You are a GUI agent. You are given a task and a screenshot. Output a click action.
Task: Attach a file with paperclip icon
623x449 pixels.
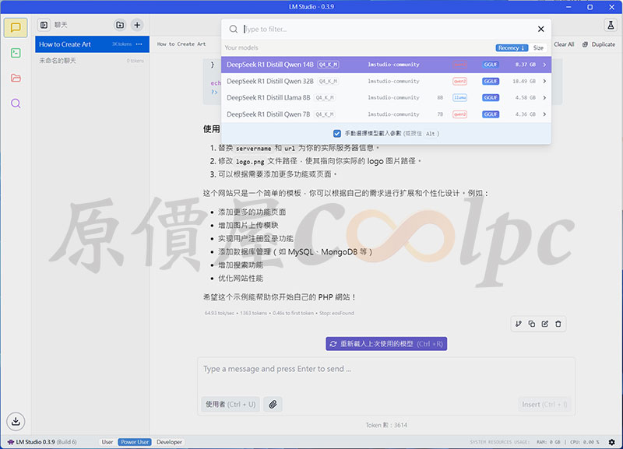pos(273,404)
